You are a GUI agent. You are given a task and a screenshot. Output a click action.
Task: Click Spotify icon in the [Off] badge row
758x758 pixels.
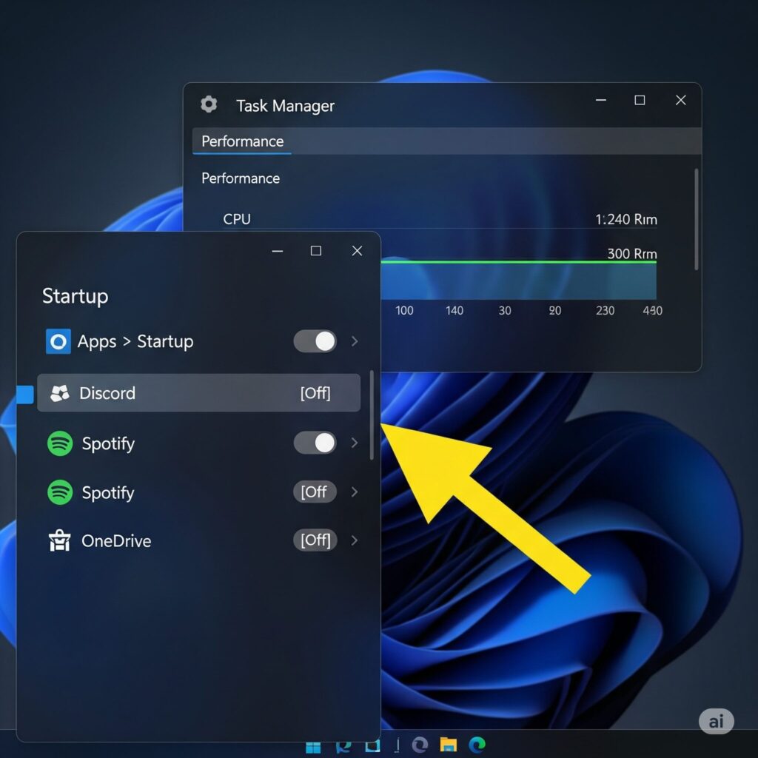click(60, 492)
